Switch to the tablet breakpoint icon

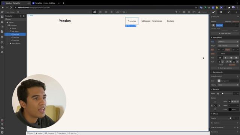(x=100, y=12)
